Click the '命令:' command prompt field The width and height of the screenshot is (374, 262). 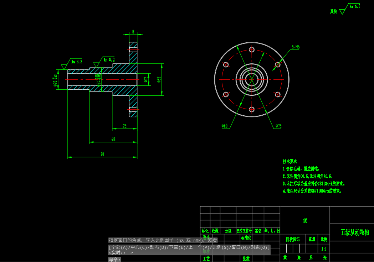114,260
